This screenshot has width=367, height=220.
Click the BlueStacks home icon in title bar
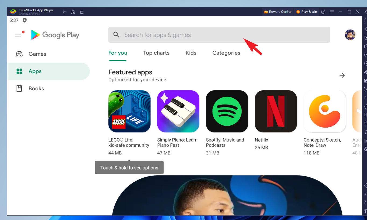(x=73, y=12)
